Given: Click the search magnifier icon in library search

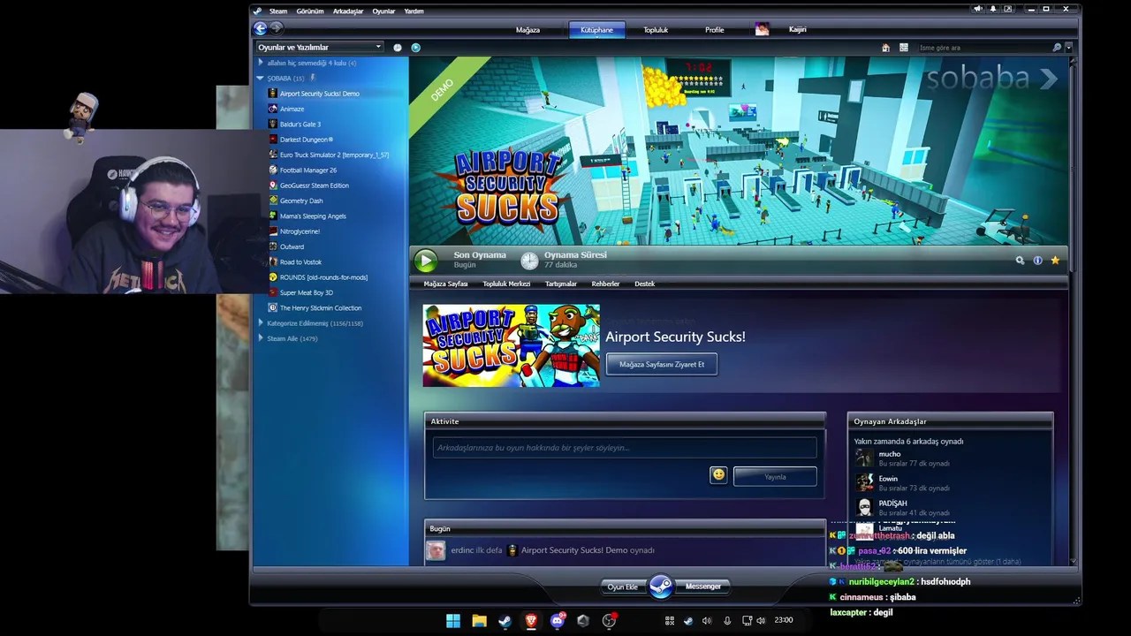Looking at the screenshot, I should point(1057,48).
